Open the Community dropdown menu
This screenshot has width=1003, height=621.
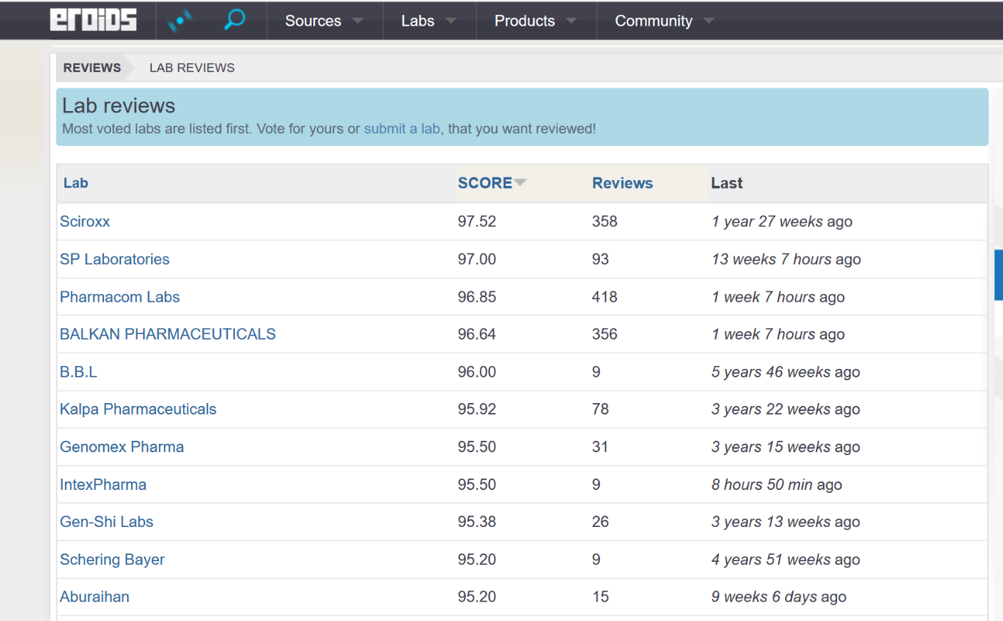(663, 21)
